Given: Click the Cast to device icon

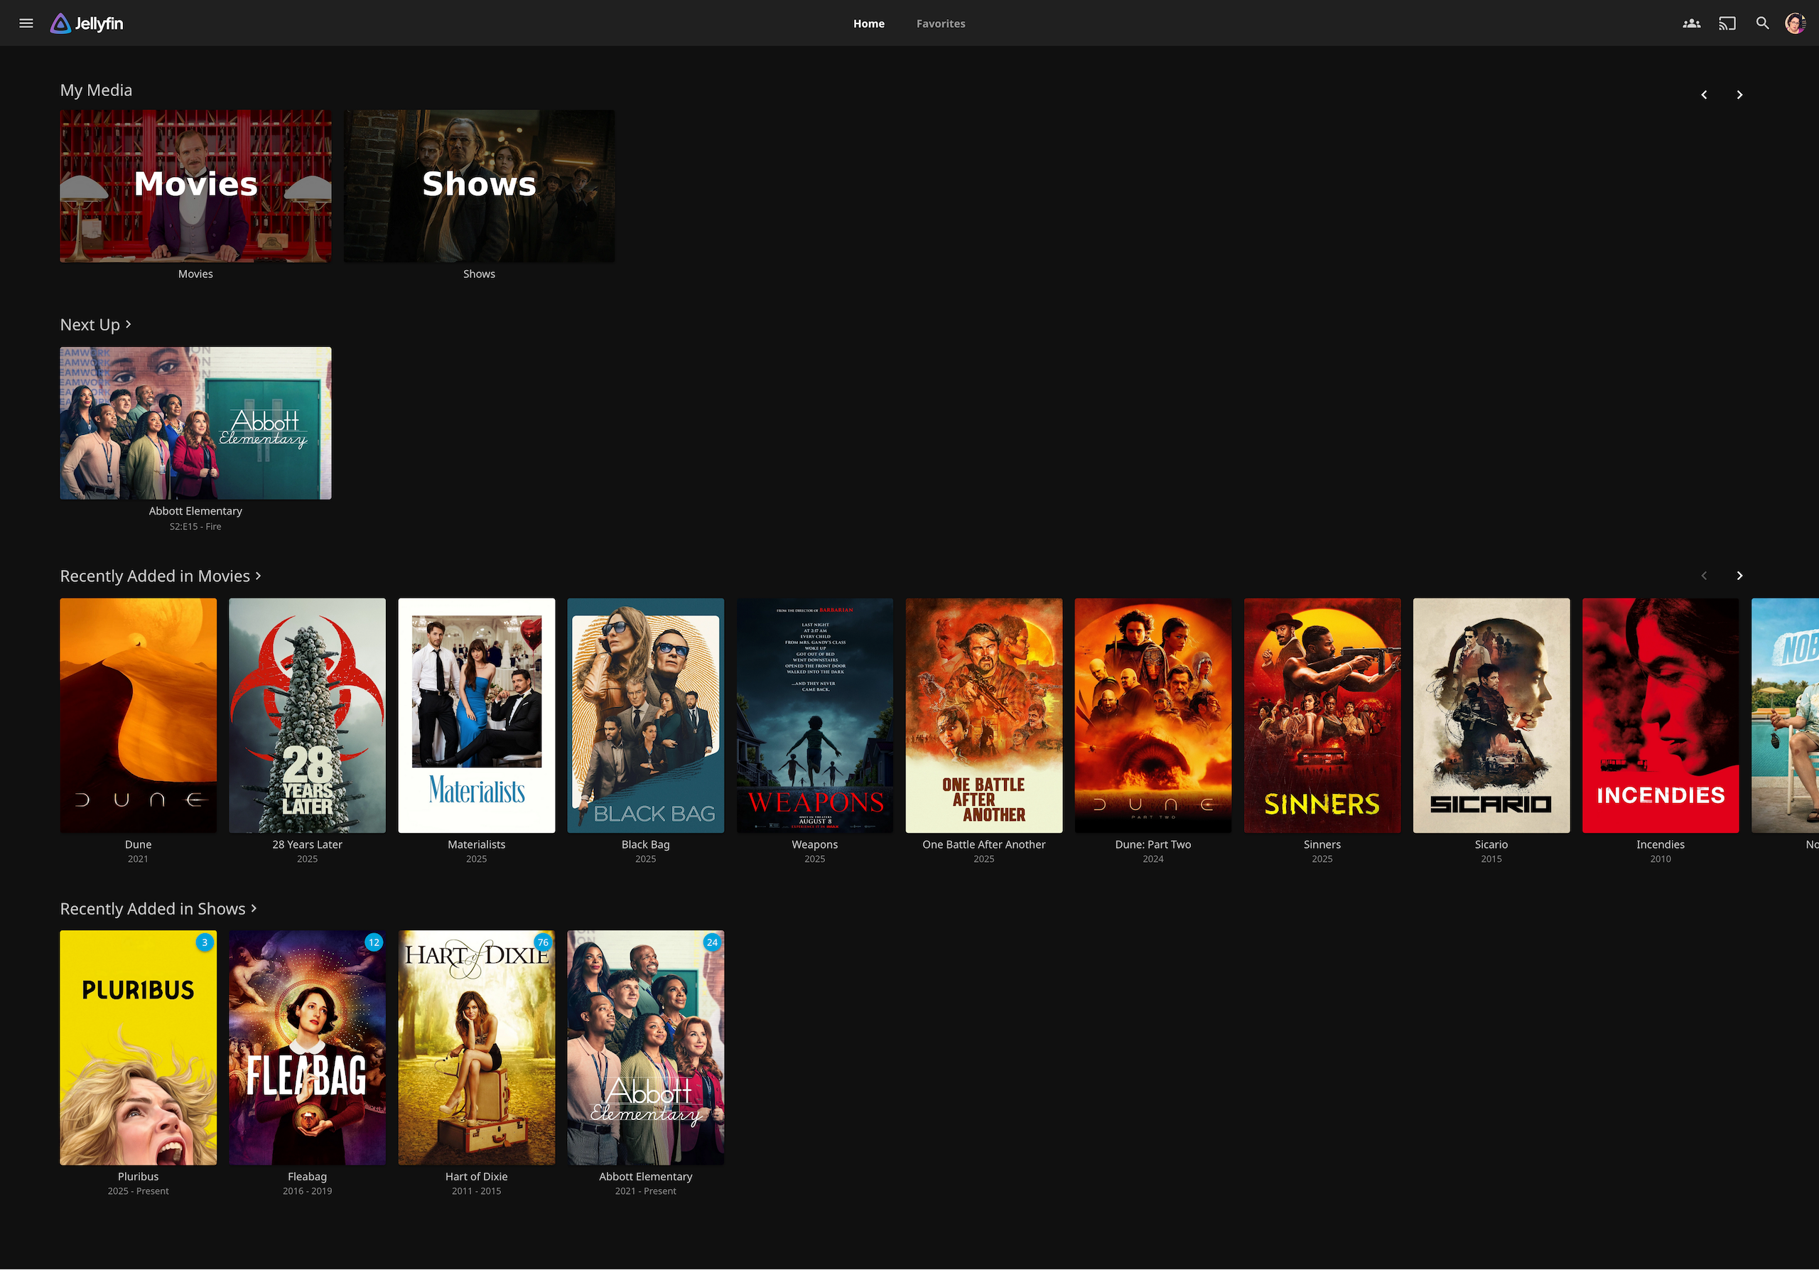Looking at the screenshot, I should (x=1727, y=23).
